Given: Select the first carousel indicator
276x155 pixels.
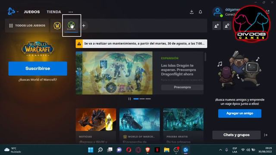Looking at the screenshot, I should [136, 99].
